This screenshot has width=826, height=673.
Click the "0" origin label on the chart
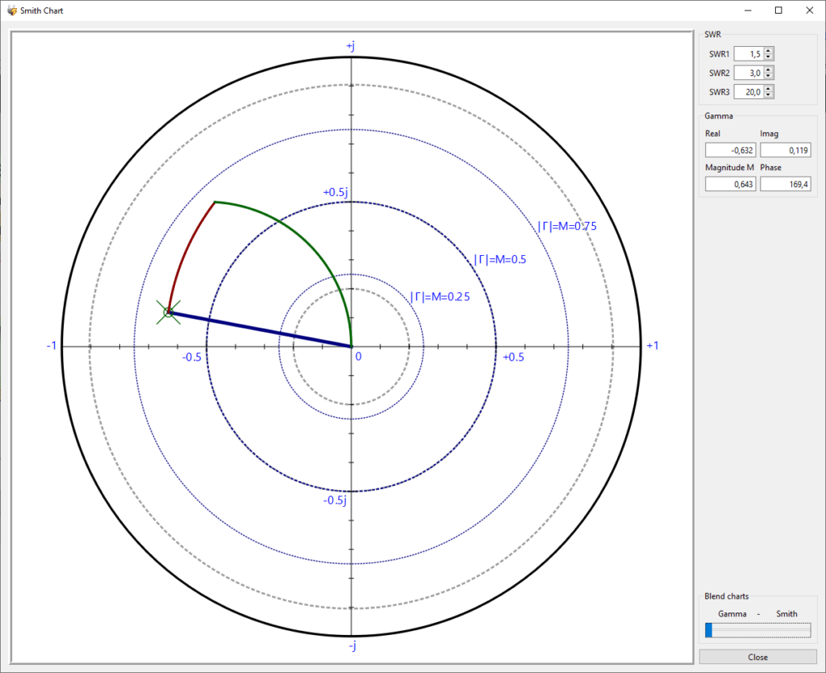click(x=358, y=356)
